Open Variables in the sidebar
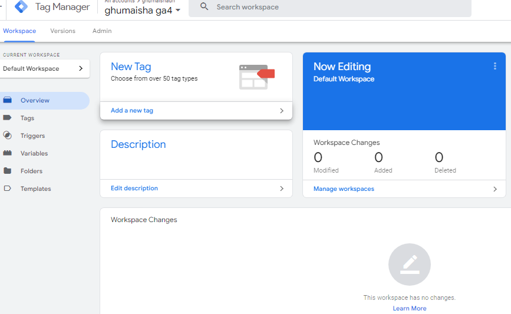The image size is (511, 314). [44, 153]
